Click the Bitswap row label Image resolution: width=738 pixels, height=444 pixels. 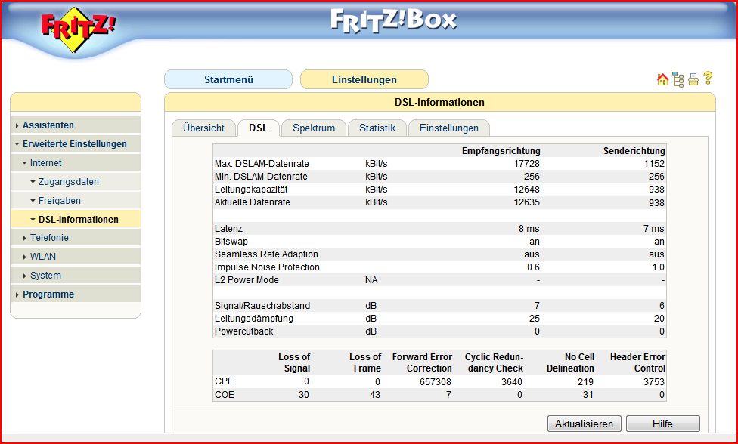pyautogui.click(x=231, y=241)
